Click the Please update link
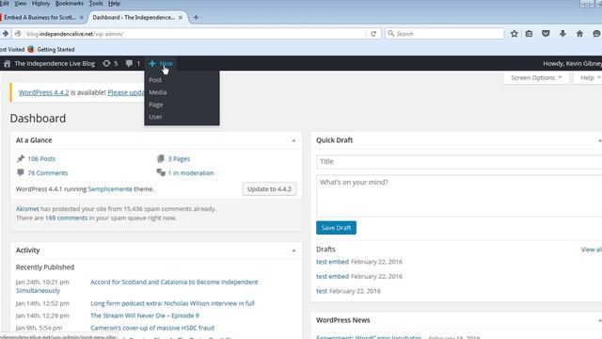This screenshot has width=602, height=339. pyautogui.click(x=125, y=92)
